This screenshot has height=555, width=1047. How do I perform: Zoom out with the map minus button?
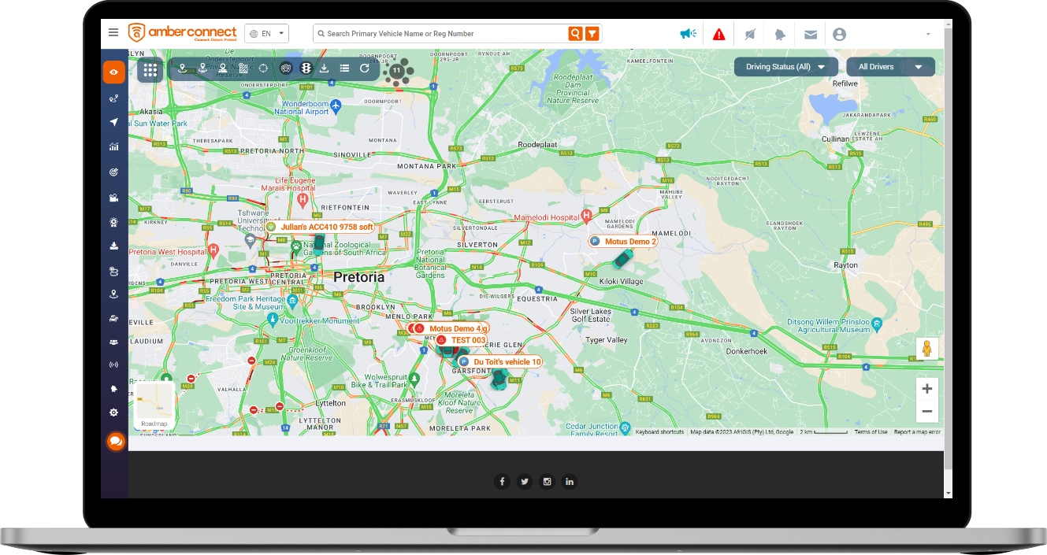coord(927,411)
